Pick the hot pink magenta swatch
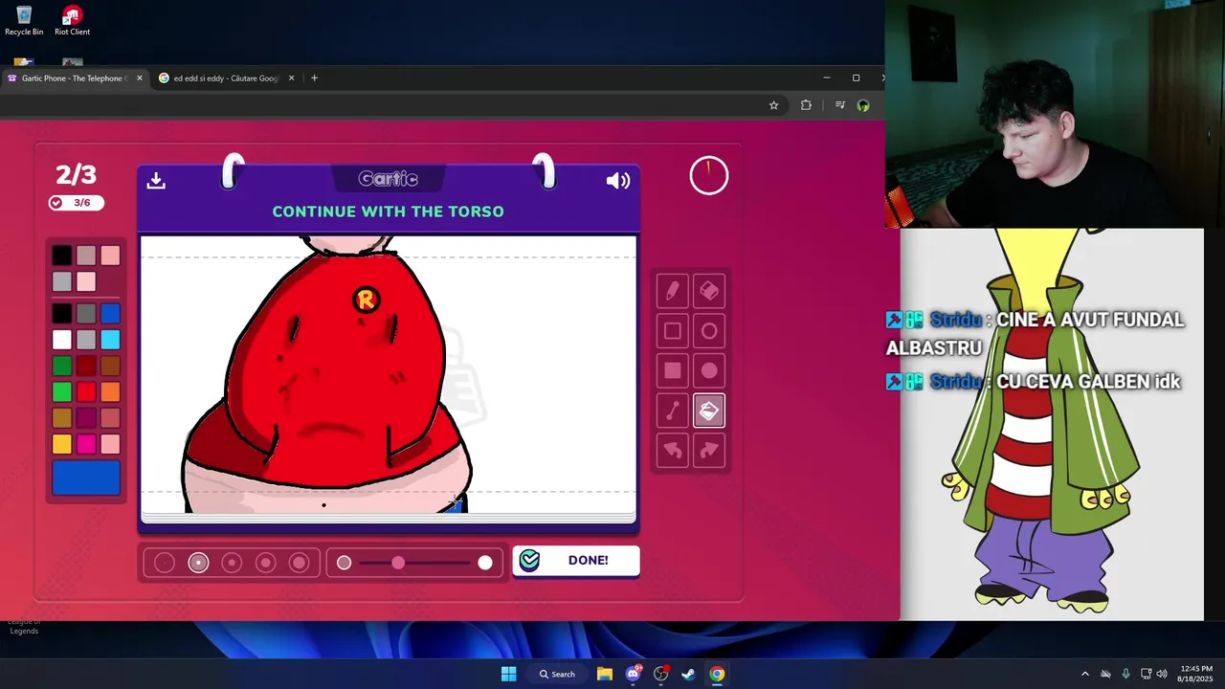Image resolution: width=1225 pixels, height=689 pixels. [x=86, y=444]
